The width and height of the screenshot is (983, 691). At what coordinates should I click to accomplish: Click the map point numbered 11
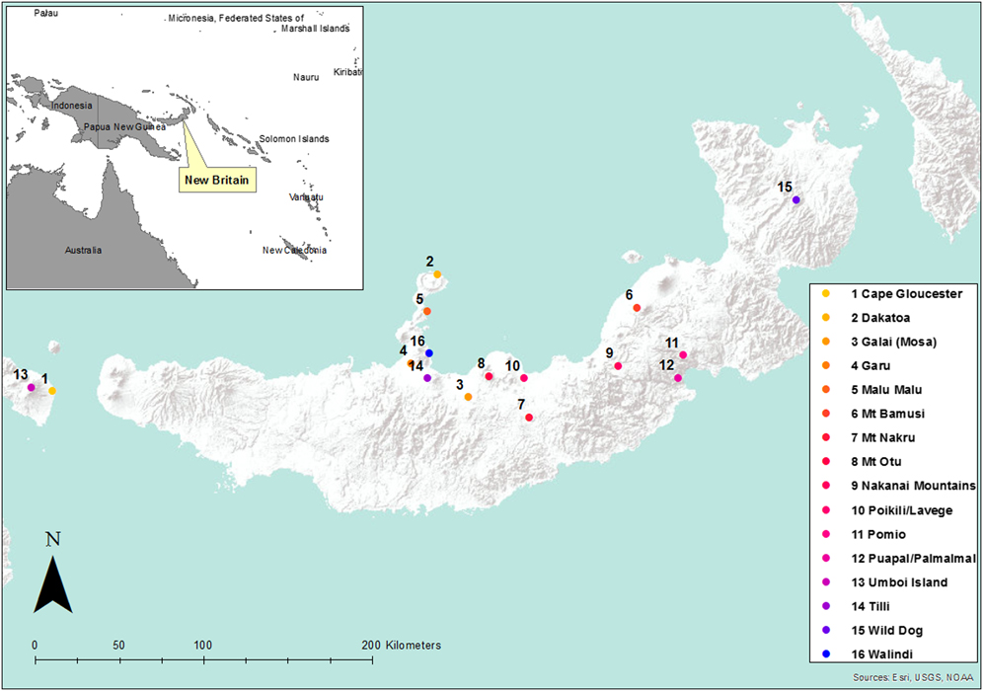click(683, 355)
